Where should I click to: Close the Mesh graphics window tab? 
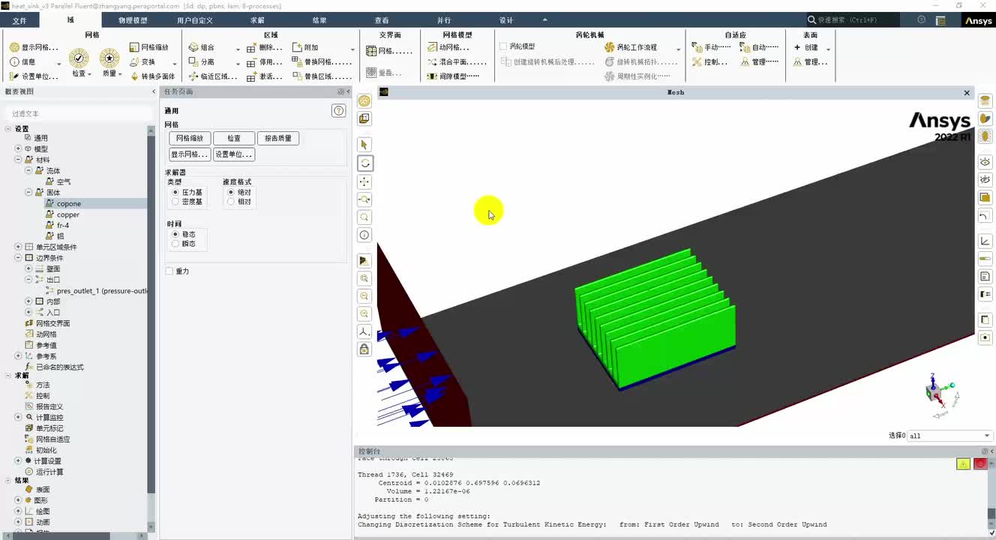pyautogui.click(x=967, y=92)
